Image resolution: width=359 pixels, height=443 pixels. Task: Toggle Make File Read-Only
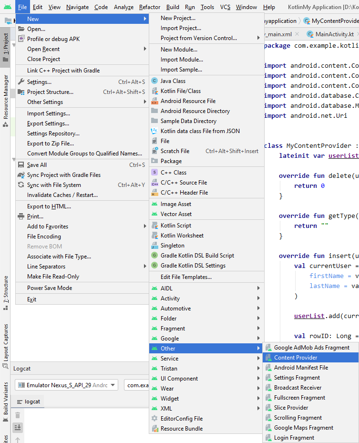point(53,277)
